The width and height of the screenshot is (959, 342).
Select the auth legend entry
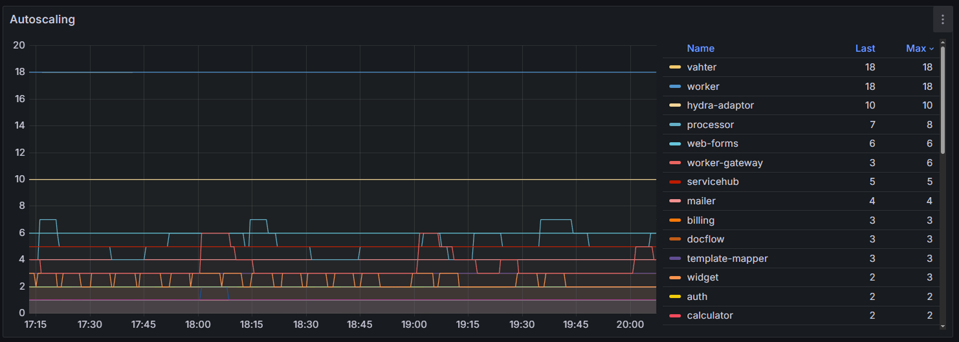pos(697,297)
